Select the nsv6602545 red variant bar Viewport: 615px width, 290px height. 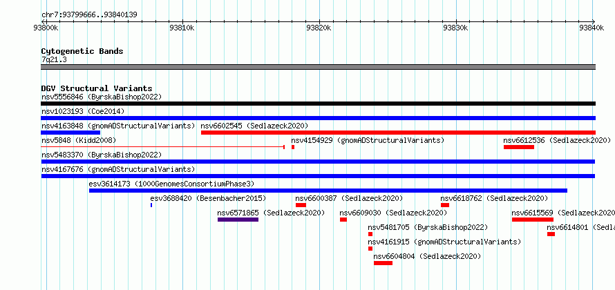coord(399,133)
